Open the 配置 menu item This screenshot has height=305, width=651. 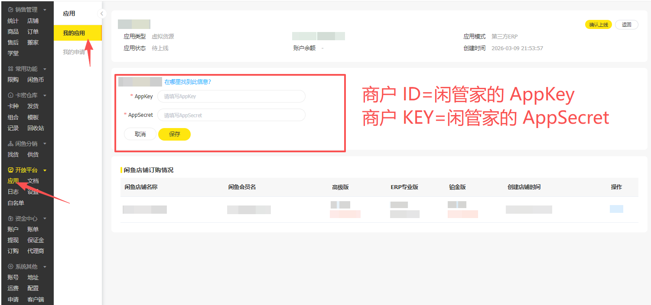point(33,288)
